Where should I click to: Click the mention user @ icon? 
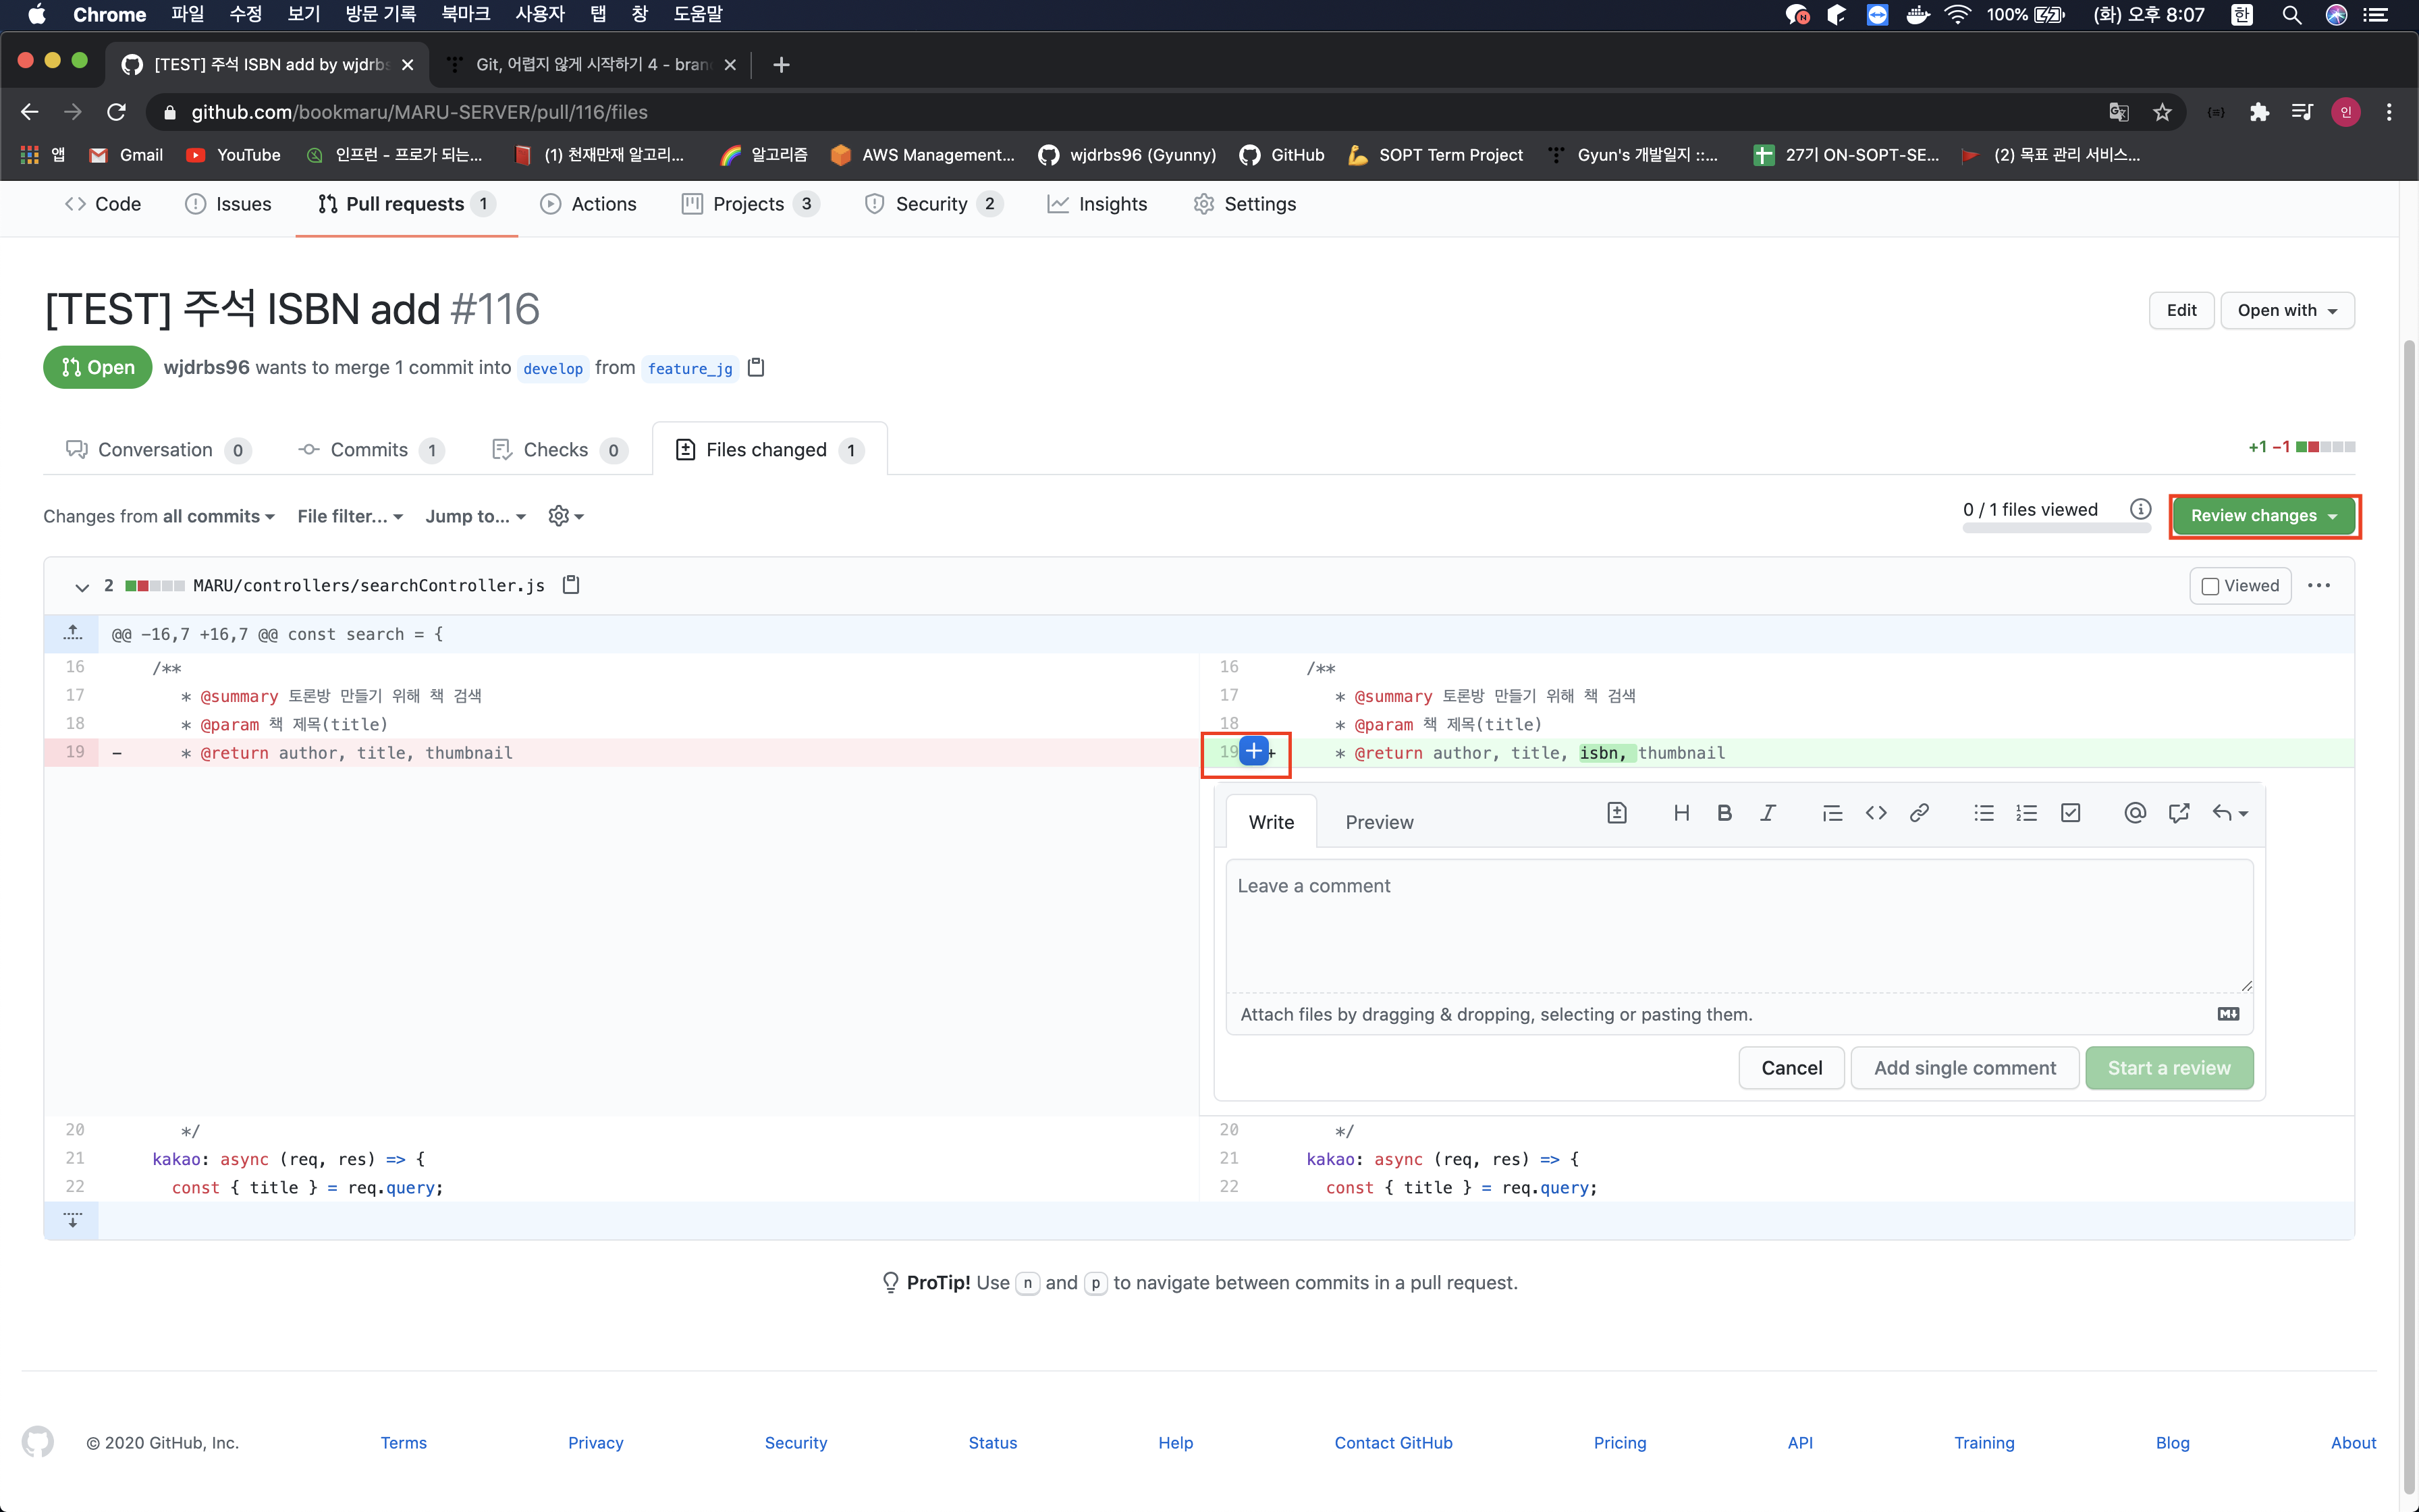tap(2134, 813)
